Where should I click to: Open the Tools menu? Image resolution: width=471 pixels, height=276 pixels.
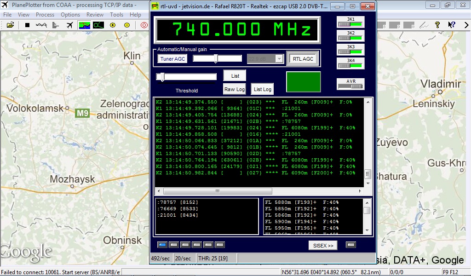pyautogui.click(x=116, y=14)
